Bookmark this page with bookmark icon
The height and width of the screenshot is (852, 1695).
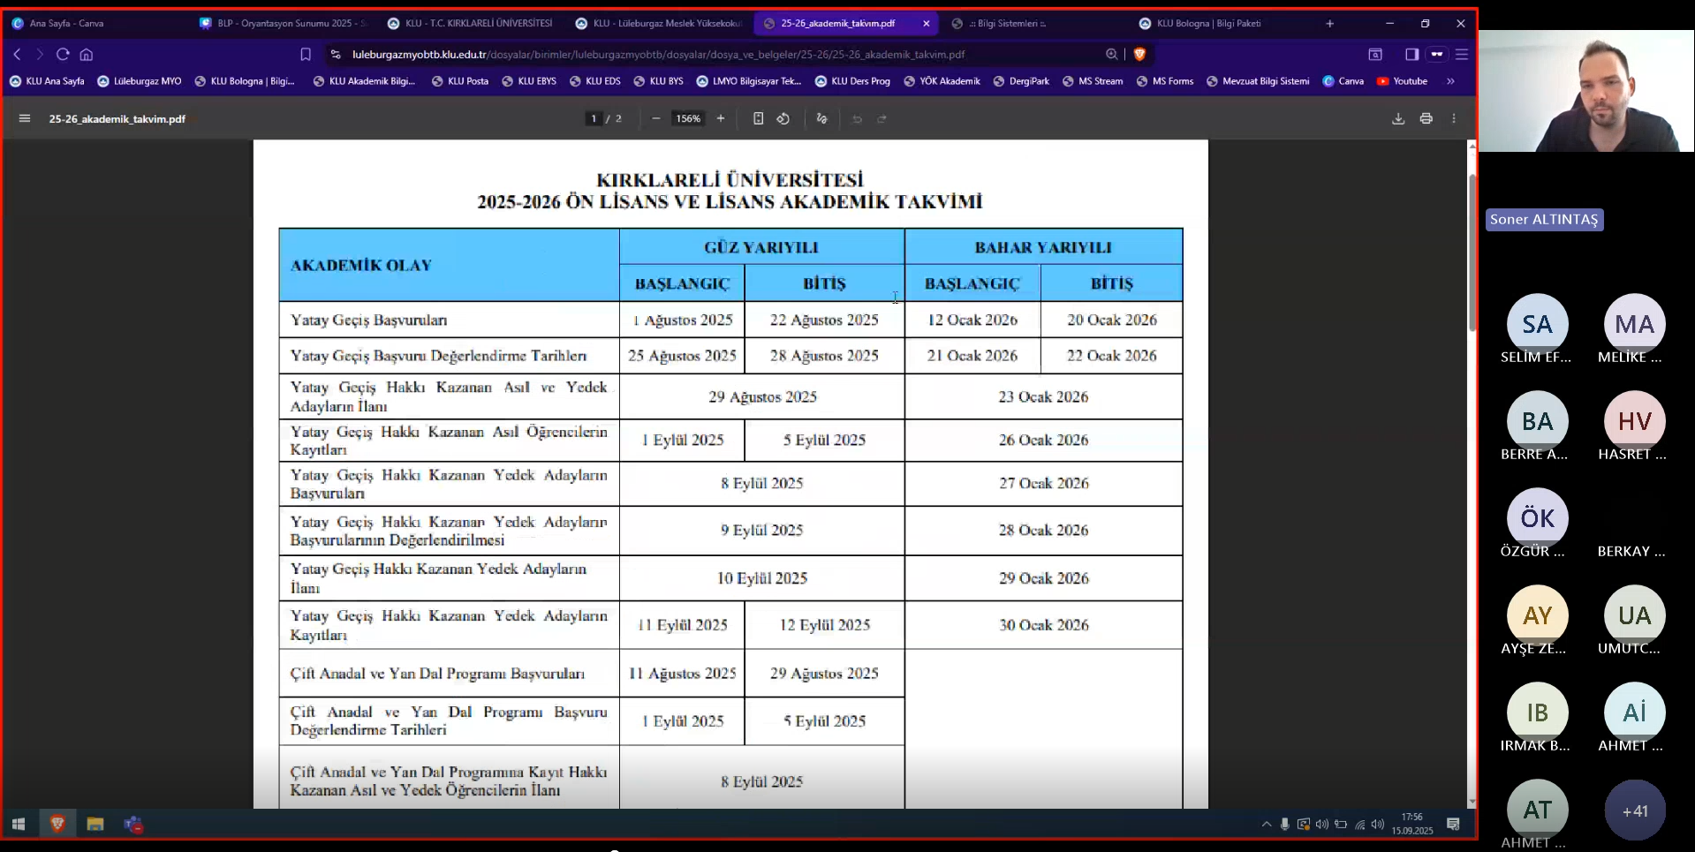(x=306, y=54)
